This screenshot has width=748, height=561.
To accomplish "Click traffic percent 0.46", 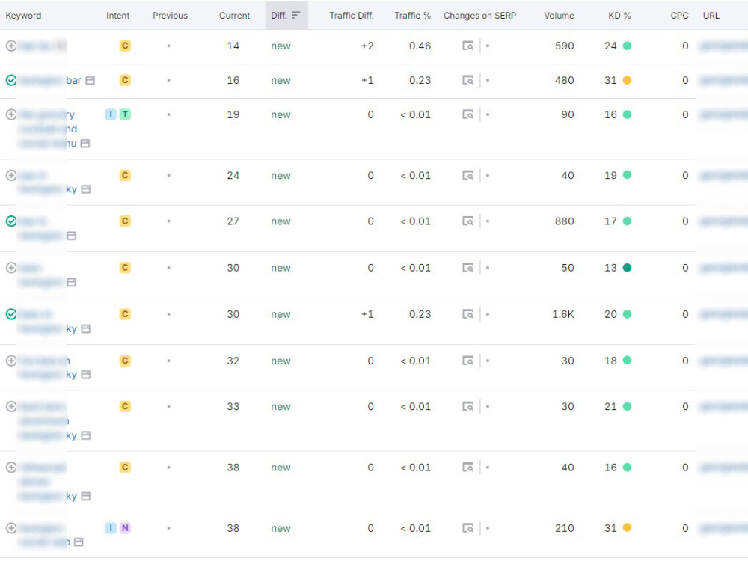I will coord(420,46).
